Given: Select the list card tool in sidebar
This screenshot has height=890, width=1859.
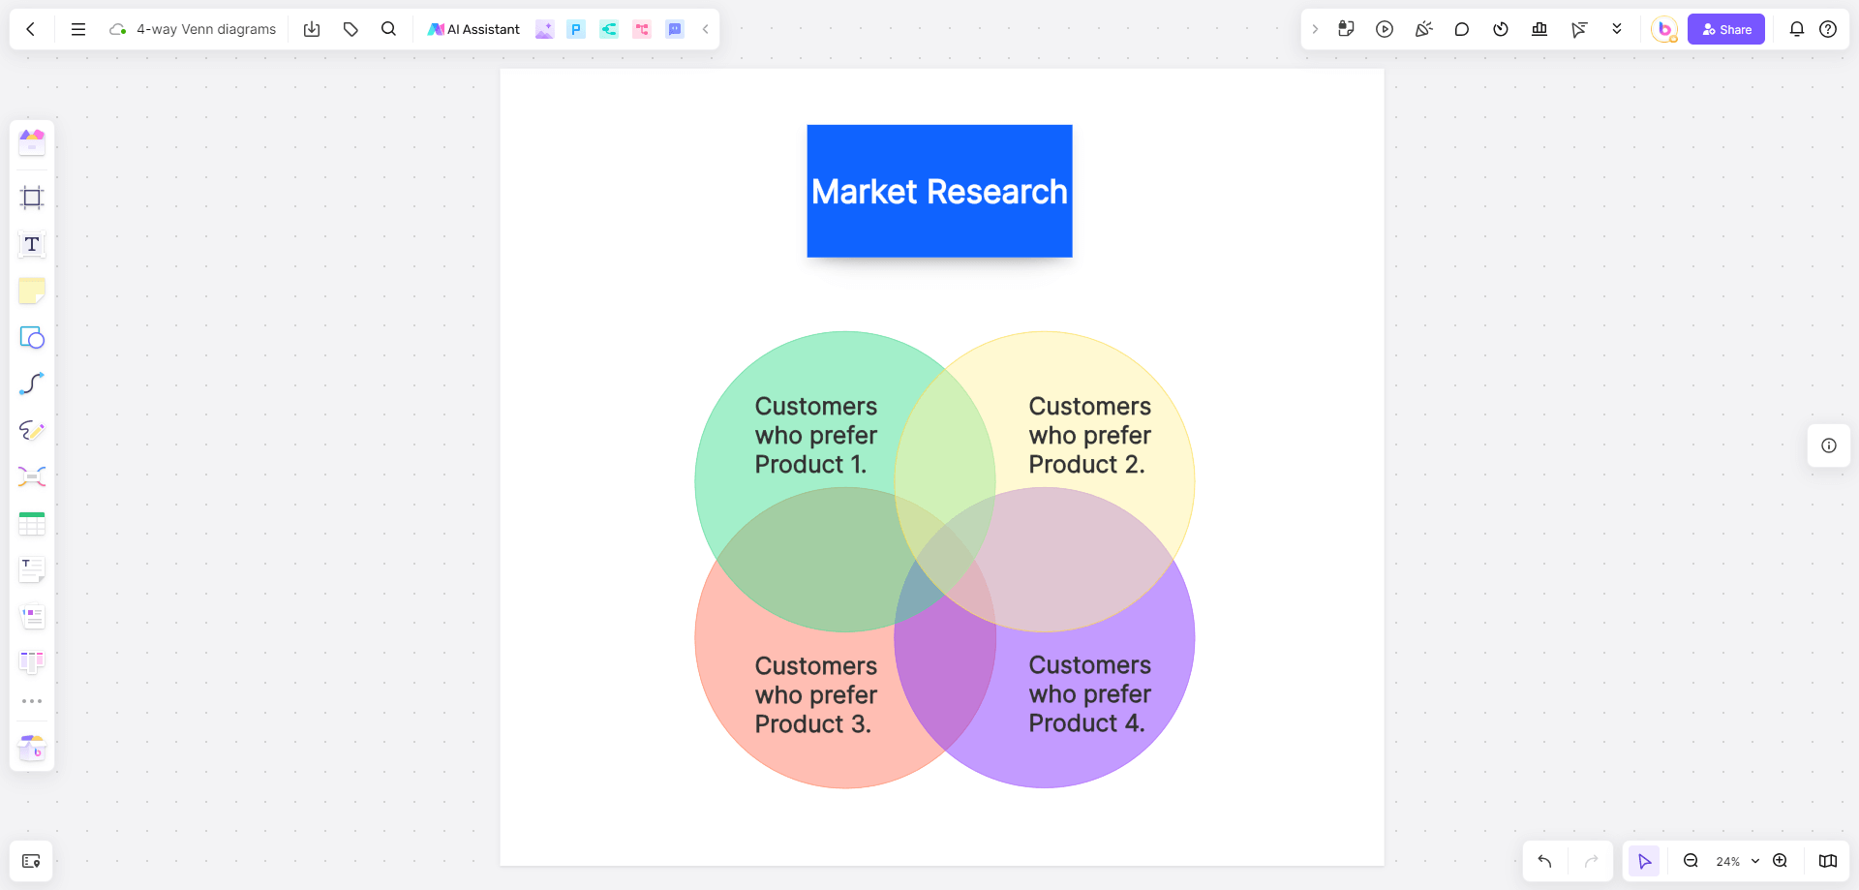Looking at the screenshot, I should [x=32, y=616].
